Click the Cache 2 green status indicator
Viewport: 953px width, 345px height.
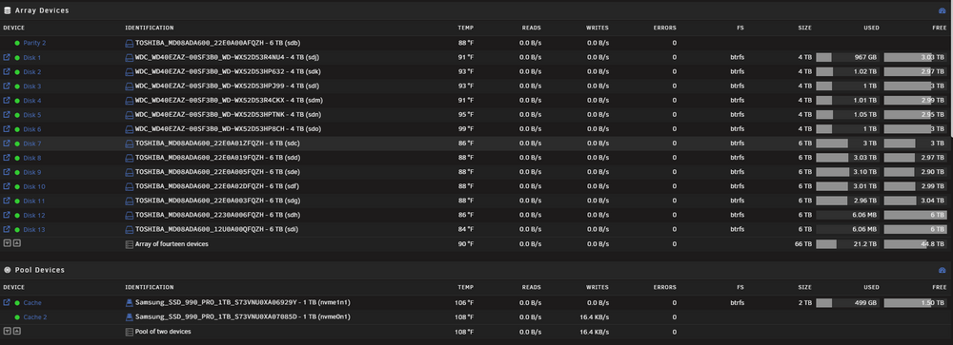(17, 317)
